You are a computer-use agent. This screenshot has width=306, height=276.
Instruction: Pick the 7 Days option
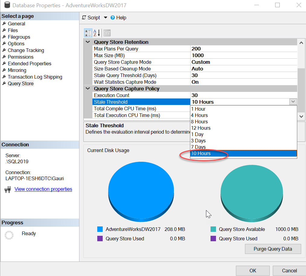(x=198, y=147)
